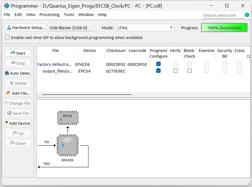The height and width of the screenshot is (187, 252).
Task: Toggle Security Bit checkbox in EP4CE6 row
Action: 225,64
